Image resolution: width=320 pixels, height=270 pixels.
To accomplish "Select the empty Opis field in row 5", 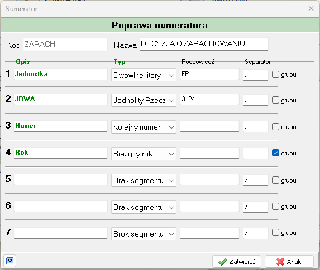I will (60, 180).
